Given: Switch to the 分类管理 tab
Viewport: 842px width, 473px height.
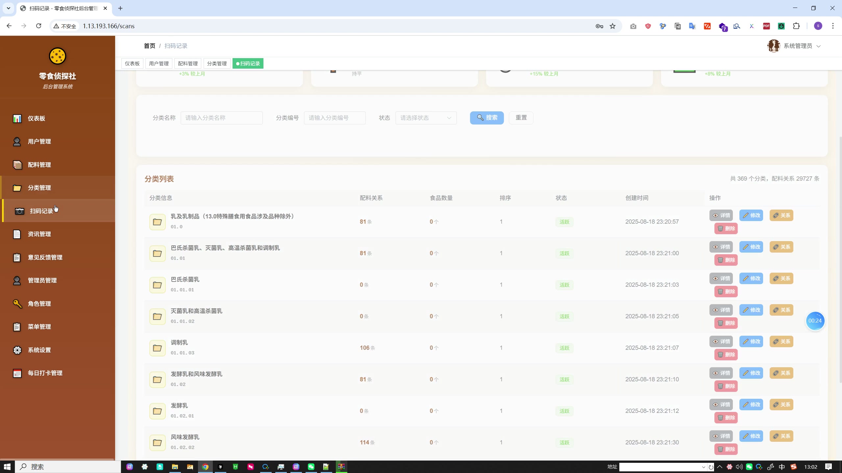Looking at the screenshot, I should (x=217, y=63).
